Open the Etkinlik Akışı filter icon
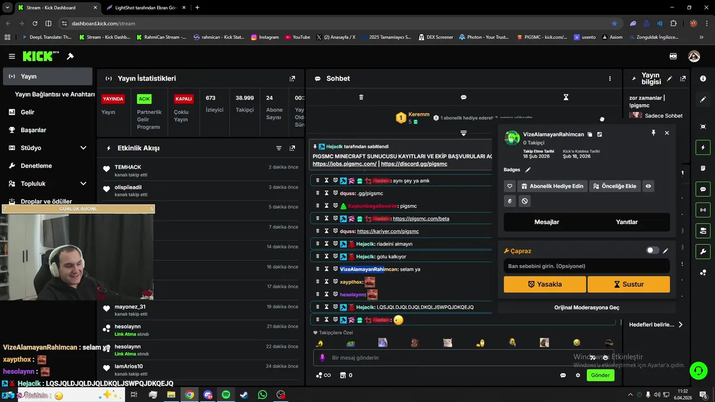The image size is (715, 402). click(279, 148)
